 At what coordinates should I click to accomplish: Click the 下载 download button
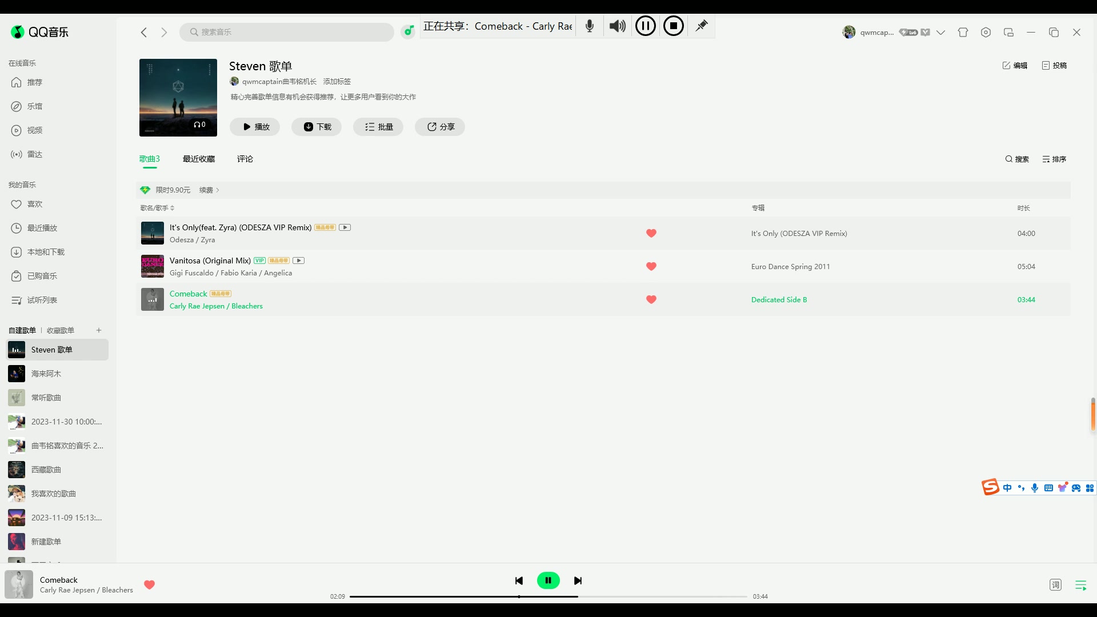click(x=317, y=127)
